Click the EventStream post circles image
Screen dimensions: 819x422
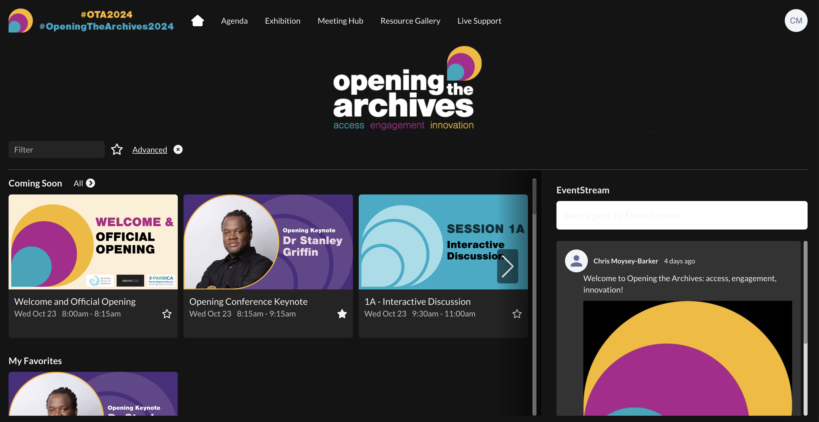coord(688,358)
